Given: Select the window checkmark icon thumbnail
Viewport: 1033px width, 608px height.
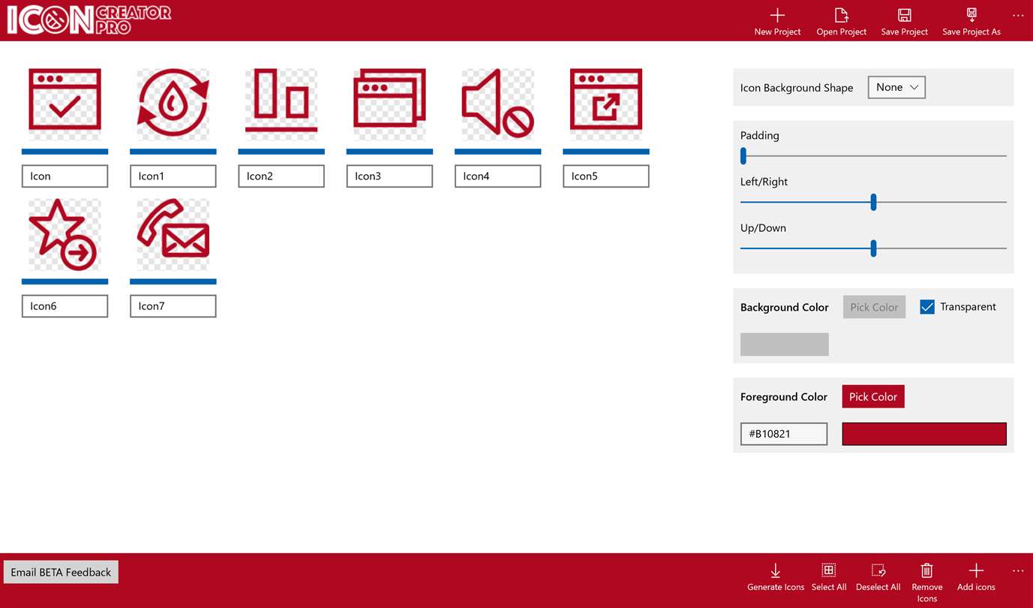Looking at the screenshot, I should [65, 104].
